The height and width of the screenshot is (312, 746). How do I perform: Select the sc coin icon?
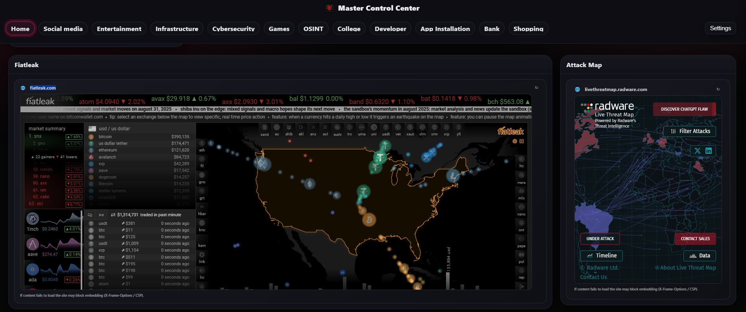277,128
